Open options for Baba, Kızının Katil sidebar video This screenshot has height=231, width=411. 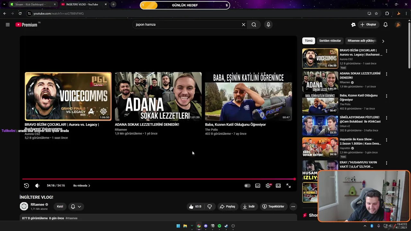point(387,96)
